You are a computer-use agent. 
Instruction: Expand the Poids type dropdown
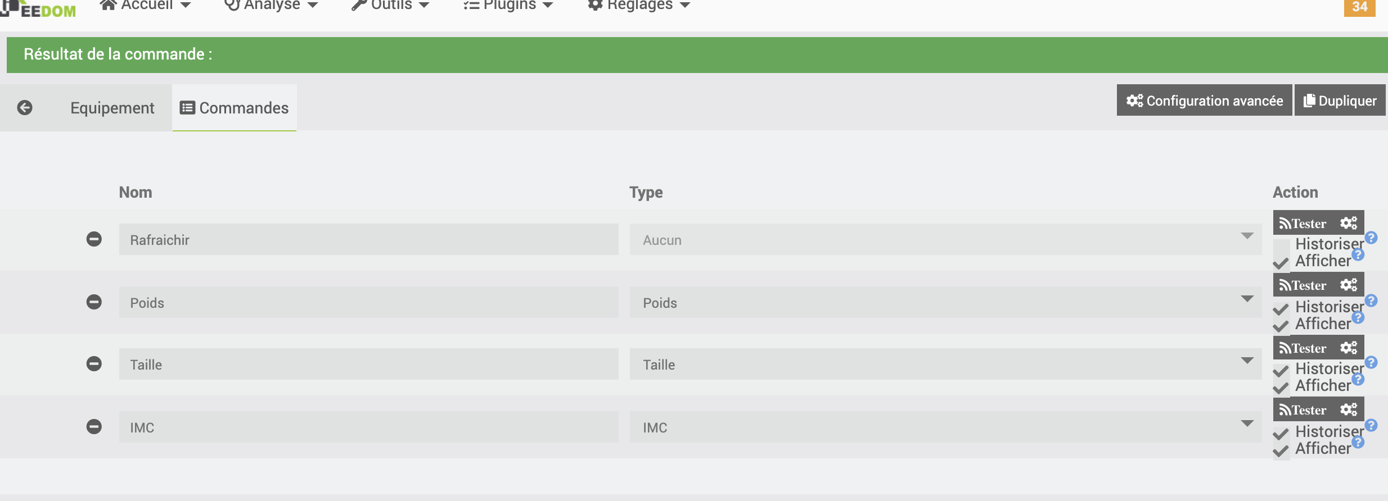point(945,302)
